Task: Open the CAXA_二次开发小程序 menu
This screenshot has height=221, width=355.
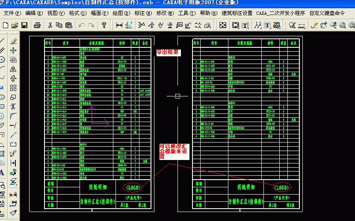Action: [x=281, y=13]
